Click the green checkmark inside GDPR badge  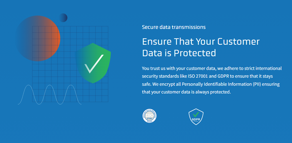click(196, 114)
